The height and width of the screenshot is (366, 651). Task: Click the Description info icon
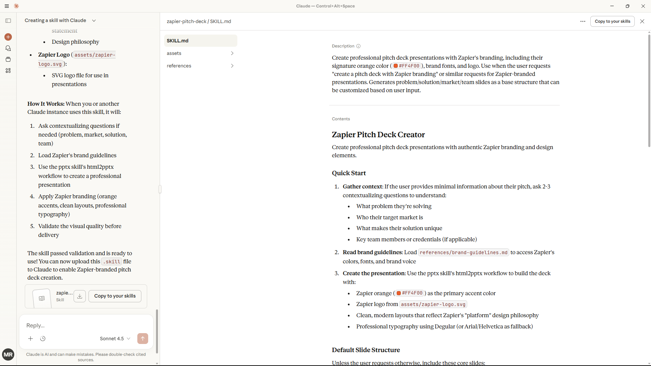click(358, 46)
